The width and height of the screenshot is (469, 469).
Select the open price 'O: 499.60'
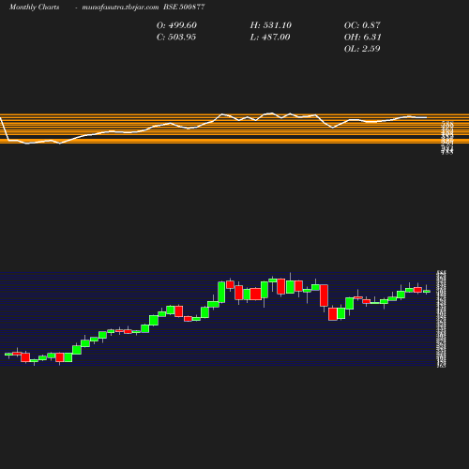coord(176,25)
